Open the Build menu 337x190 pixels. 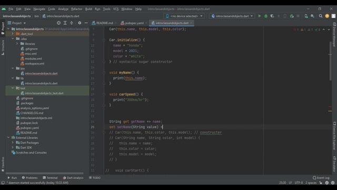point(88,9)
